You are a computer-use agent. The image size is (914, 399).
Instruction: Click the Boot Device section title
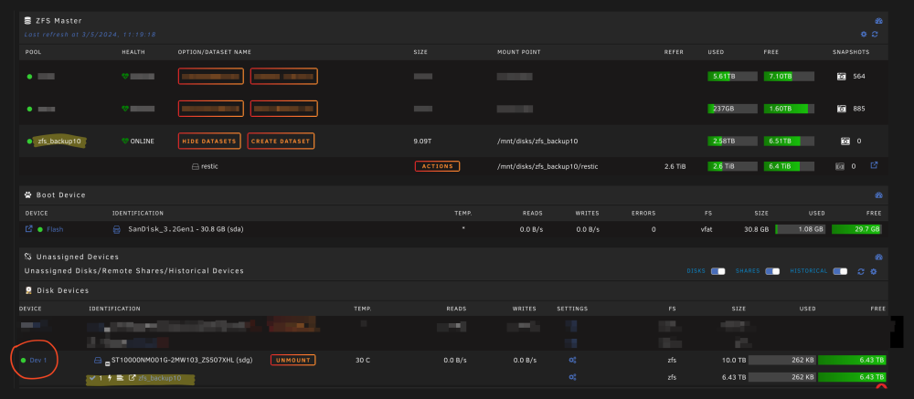pos(61,195)
